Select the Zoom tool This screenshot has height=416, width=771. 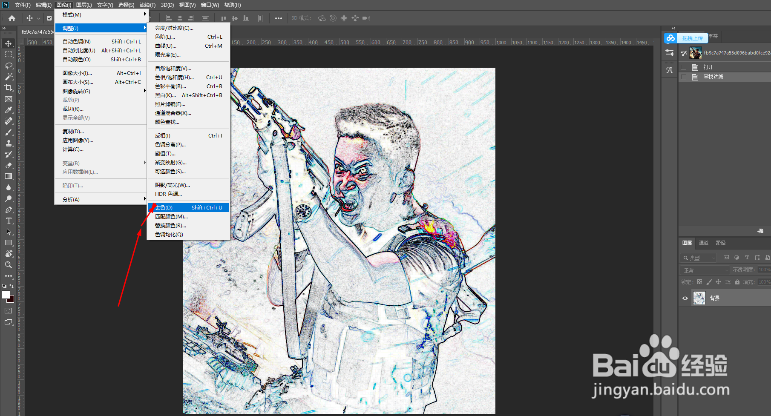(9, 265)
